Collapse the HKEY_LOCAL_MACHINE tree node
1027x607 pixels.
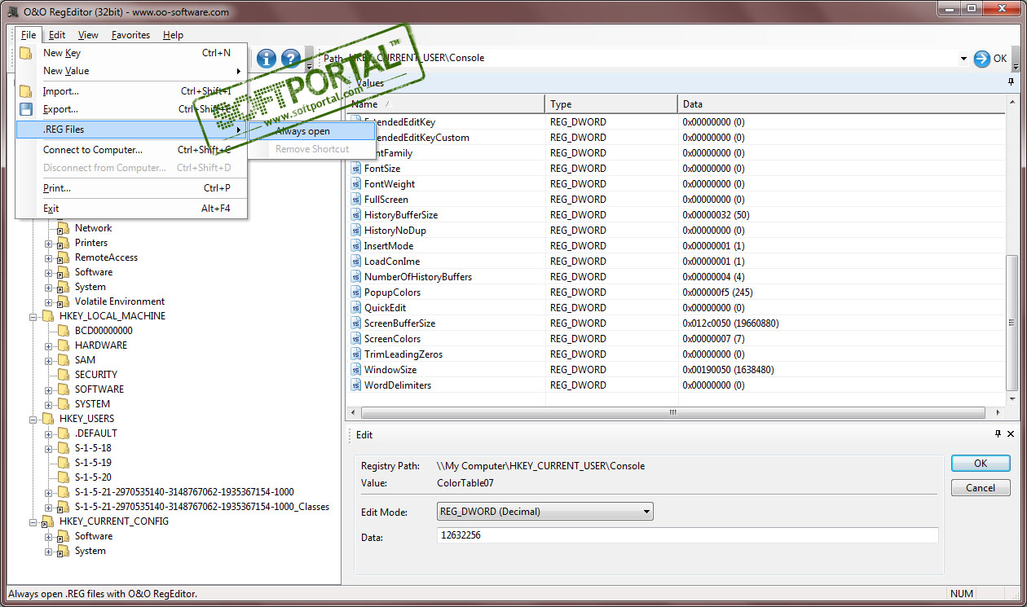33,316
